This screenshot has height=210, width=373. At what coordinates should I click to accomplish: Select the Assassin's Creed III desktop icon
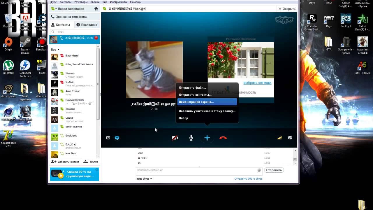[363, 45]
